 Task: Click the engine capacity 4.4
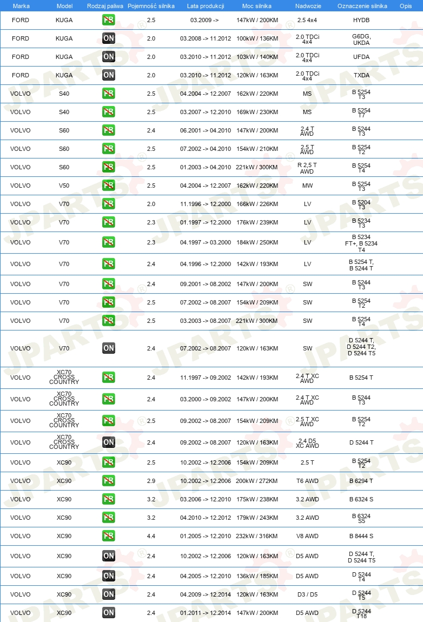(151, 536)
